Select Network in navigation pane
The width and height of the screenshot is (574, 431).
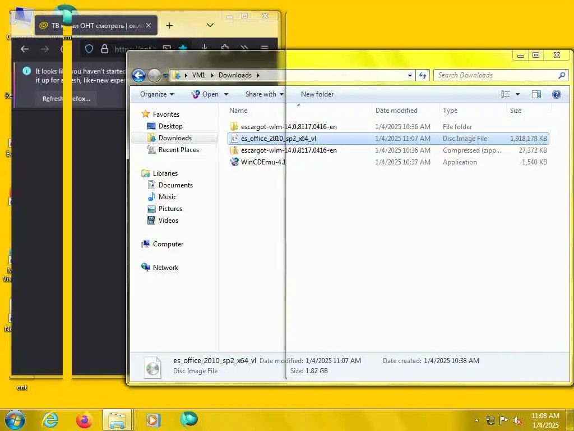tap(165, 268)
